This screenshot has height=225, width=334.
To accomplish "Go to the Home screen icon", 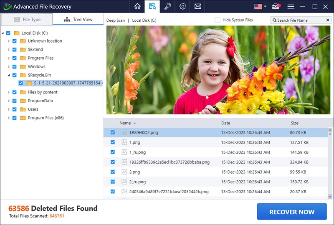I will click(137, 6).
